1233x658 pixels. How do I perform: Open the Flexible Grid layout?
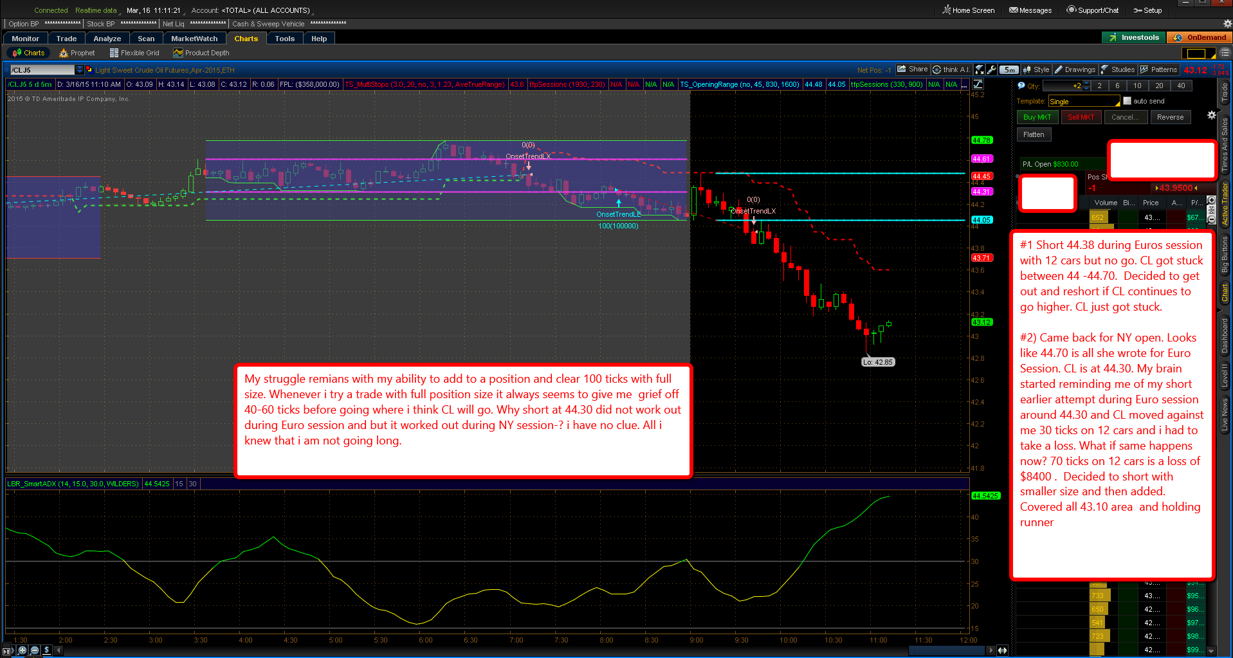coord(134,53)
